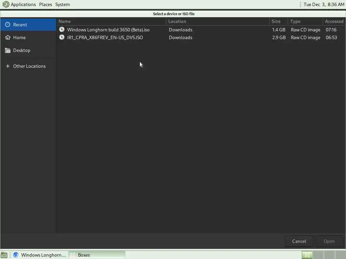Sort files by Location column header
This screenshot has height=259, width=346.
(218, 21)
